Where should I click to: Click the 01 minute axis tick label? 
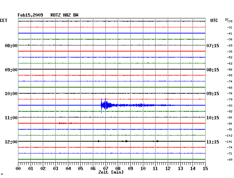tap(31, 169)
